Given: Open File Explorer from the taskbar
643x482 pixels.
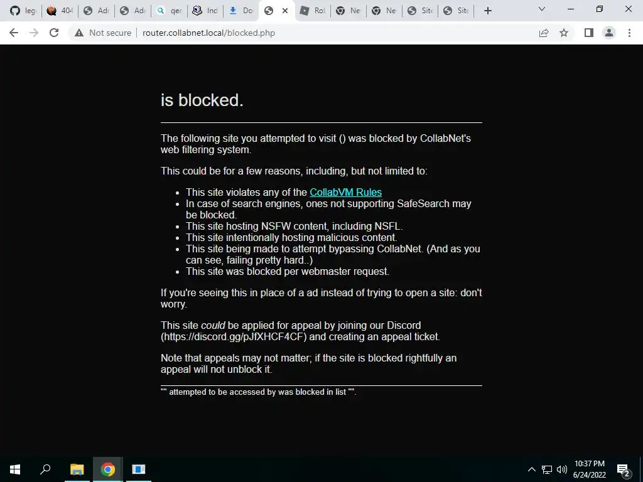Looking at the screenshot, I should [77, 469].
